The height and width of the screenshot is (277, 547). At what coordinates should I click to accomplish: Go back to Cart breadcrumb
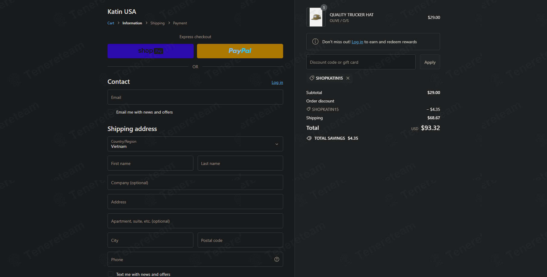[111, 23]
